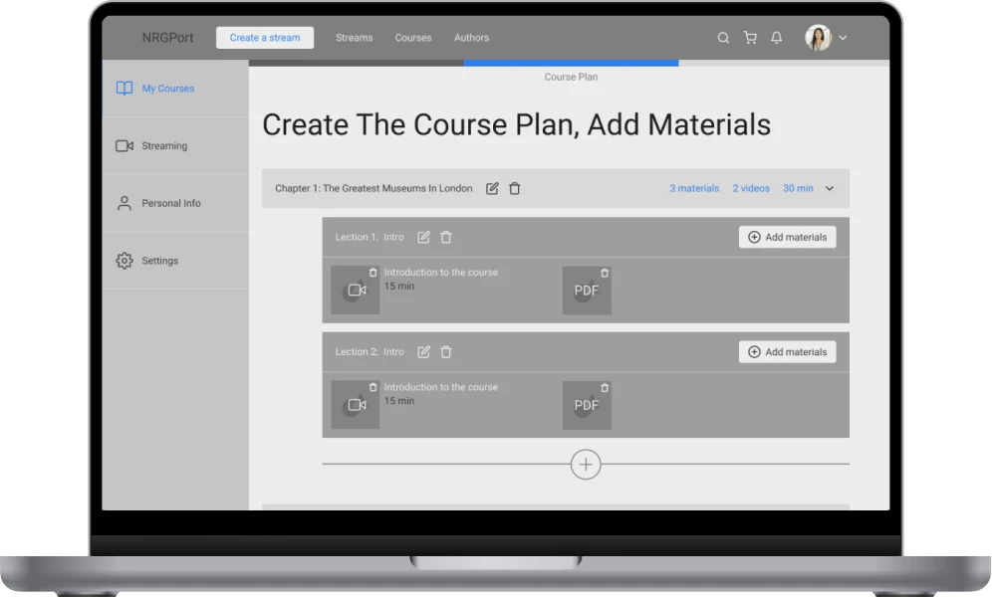
Task: Click the Personal Info person icon
Action: pyautogui.click(x=124, y=203)
